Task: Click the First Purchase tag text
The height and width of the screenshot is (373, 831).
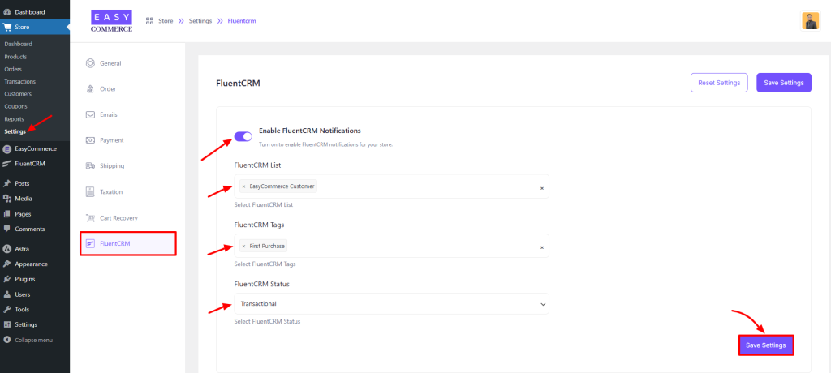Action: click(x=267, y=246)
